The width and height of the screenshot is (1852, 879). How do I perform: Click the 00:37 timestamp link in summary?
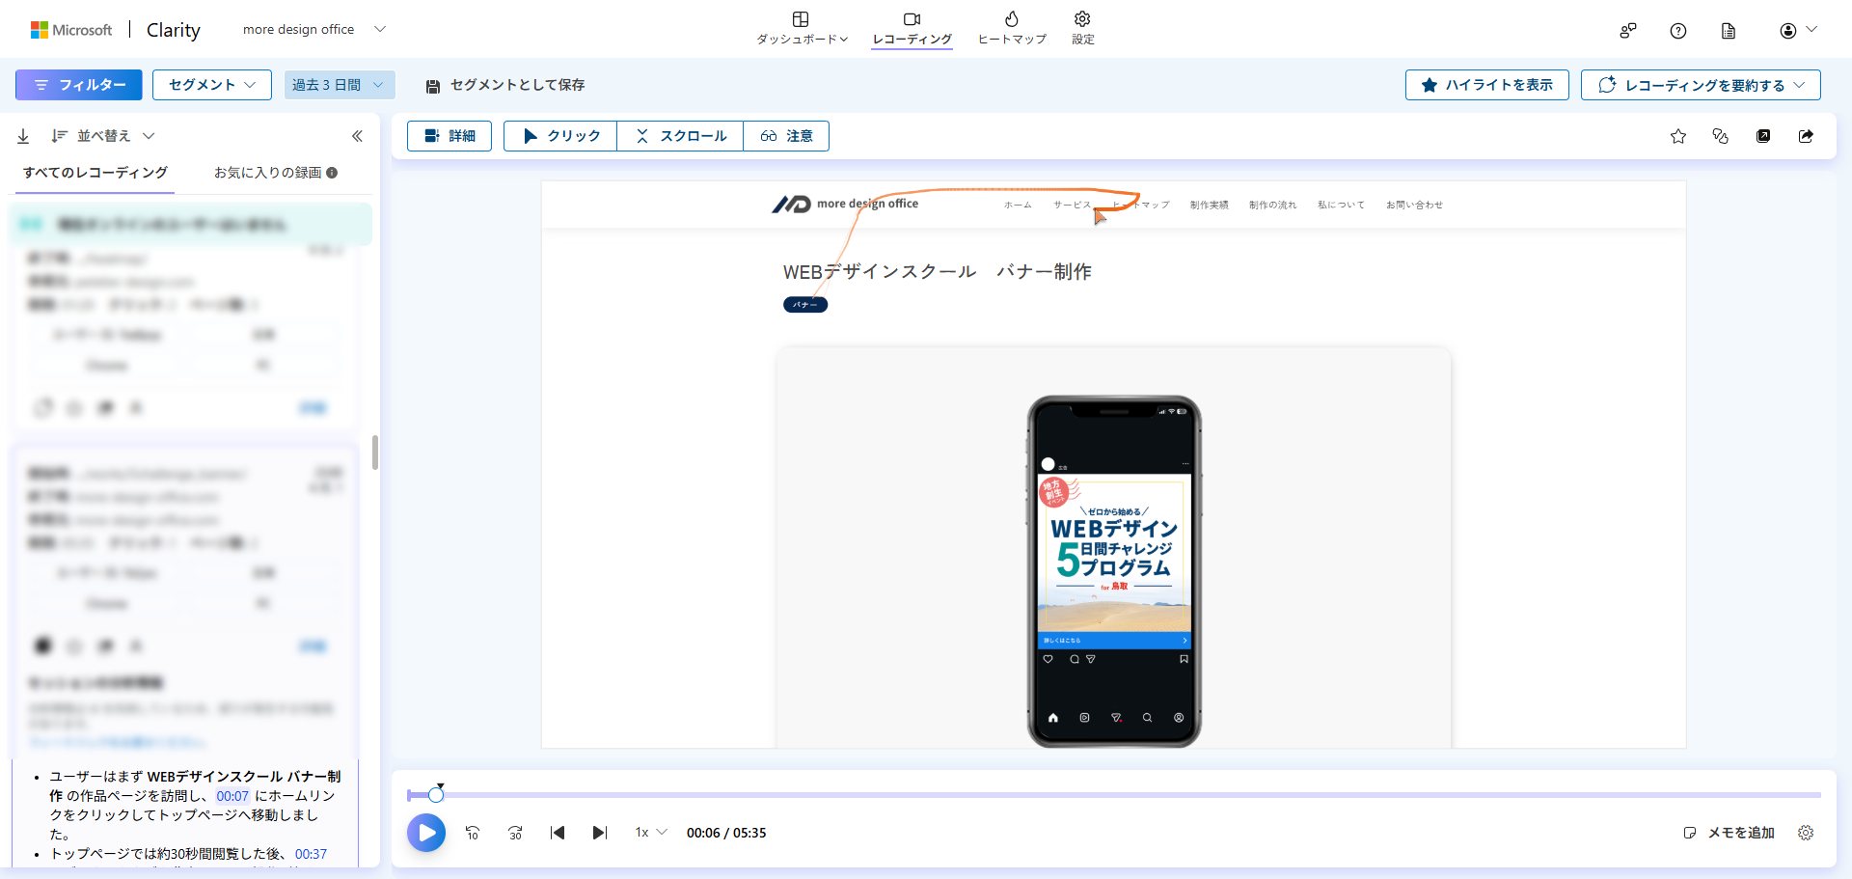tap(311, 854)
